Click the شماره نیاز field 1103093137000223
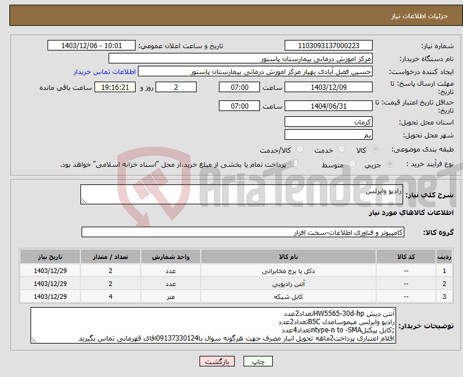 (x=329, y=45)
